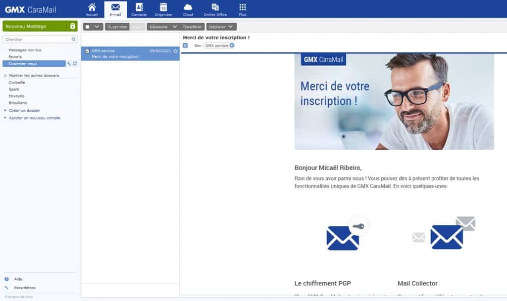The width and height of the screenshot is (507, 301).
Task: Click the padlock icon on Nouveau Message
Action: [73, 26]
